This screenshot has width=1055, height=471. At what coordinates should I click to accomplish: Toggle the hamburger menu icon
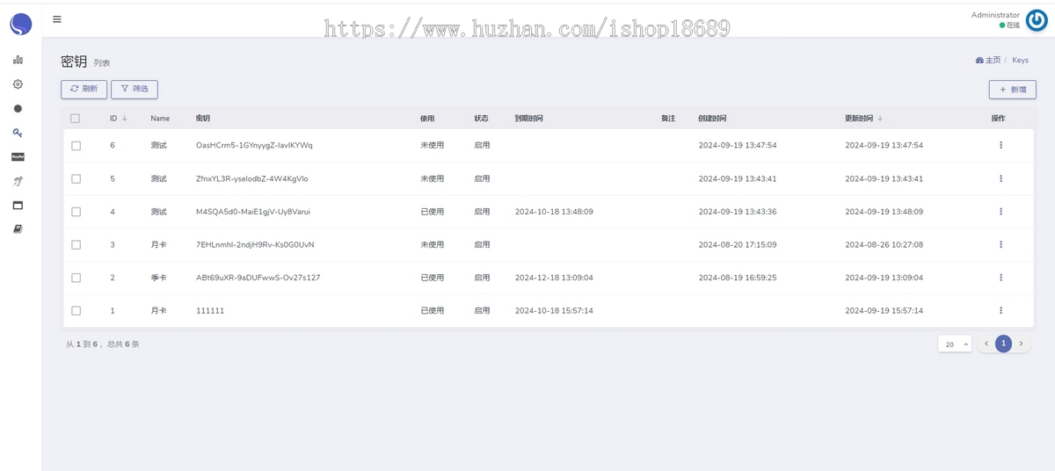[x=57, y=19]
